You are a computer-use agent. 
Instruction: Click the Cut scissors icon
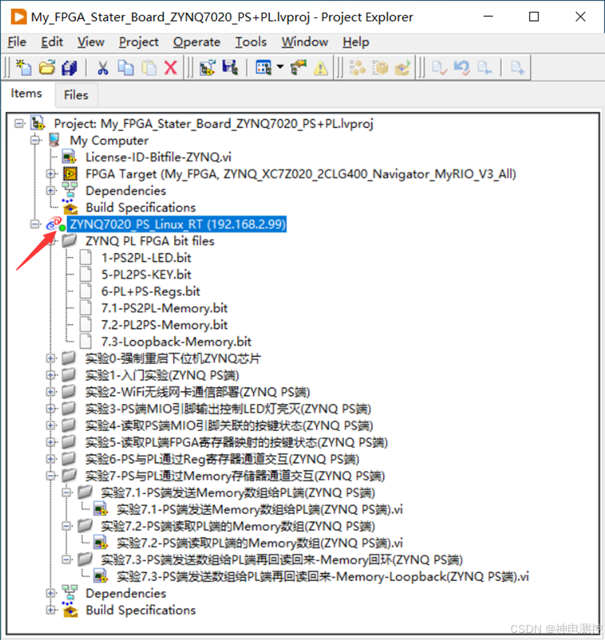point(103,68)
